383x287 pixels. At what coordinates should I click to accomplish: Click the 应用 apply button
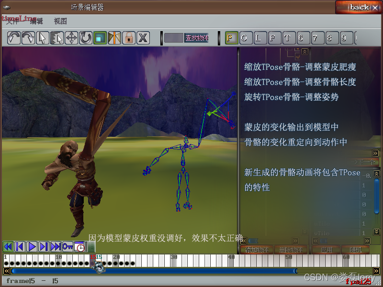[326, 250]
